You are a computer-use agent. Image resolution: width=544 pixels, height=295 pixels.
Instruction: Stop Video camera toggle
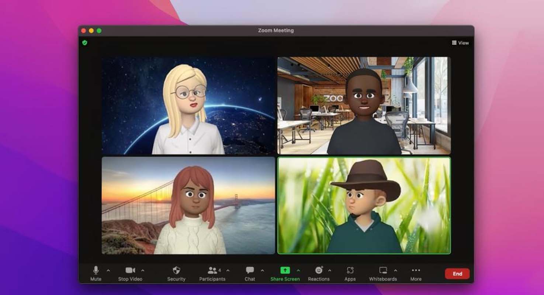tap(130, 273)
